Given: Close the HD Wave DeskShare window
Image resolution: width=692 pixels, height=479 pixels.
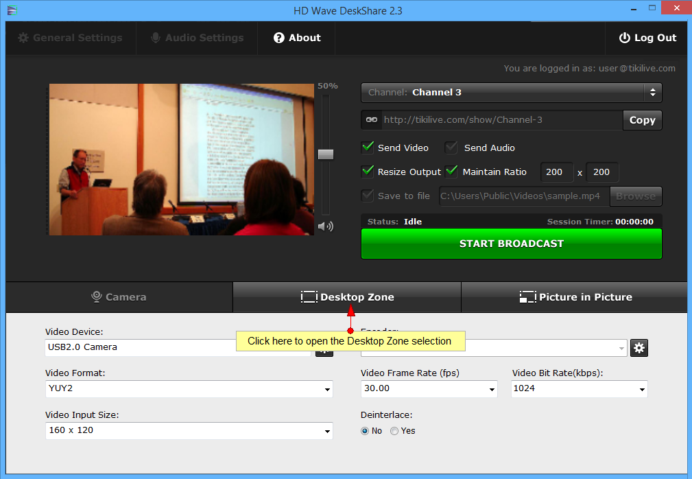Looking at the screenshot, I should [676, 8].
